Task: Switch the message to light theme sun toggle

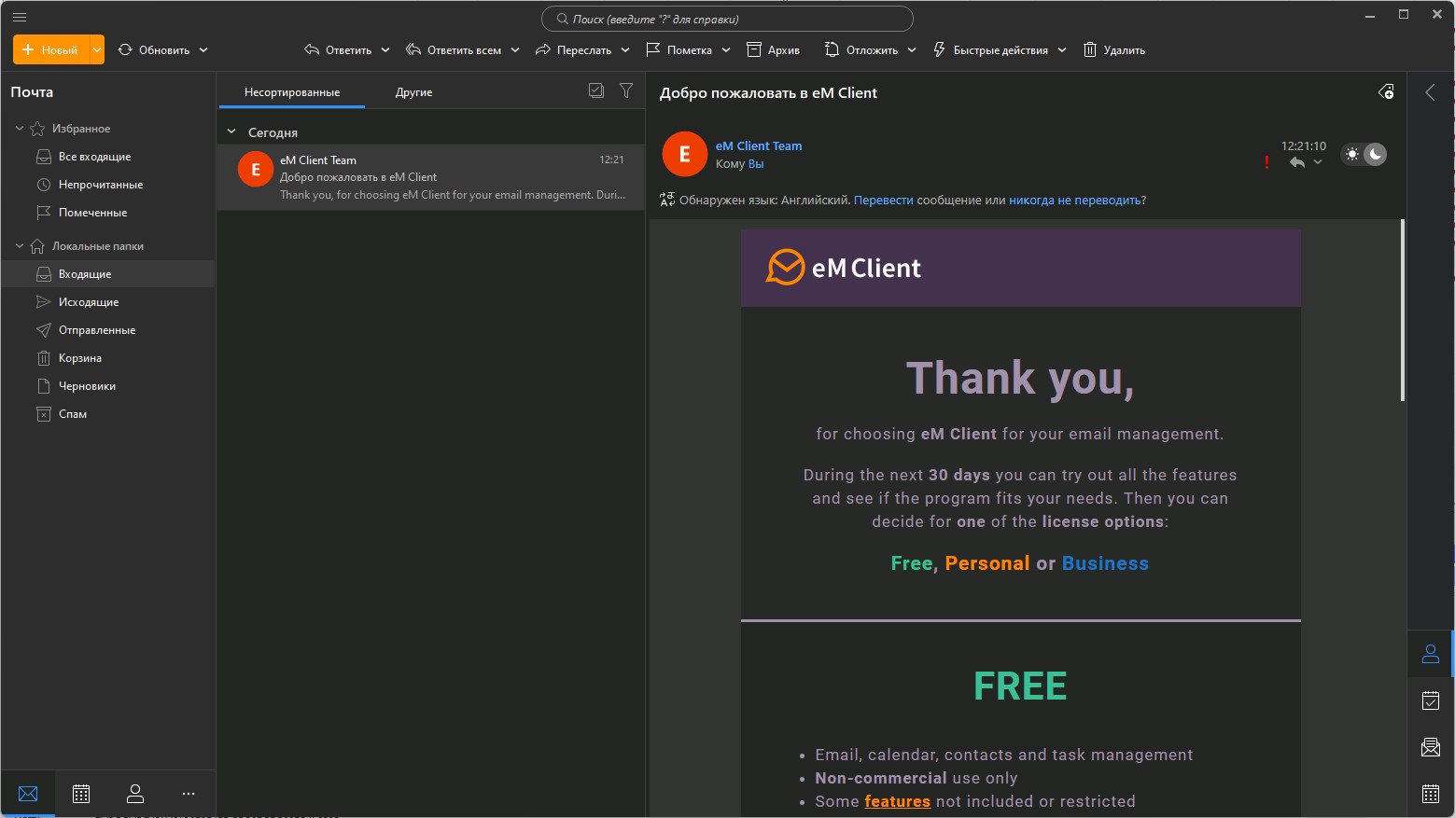Action: pyautogui.click(x=1351, y=154)
